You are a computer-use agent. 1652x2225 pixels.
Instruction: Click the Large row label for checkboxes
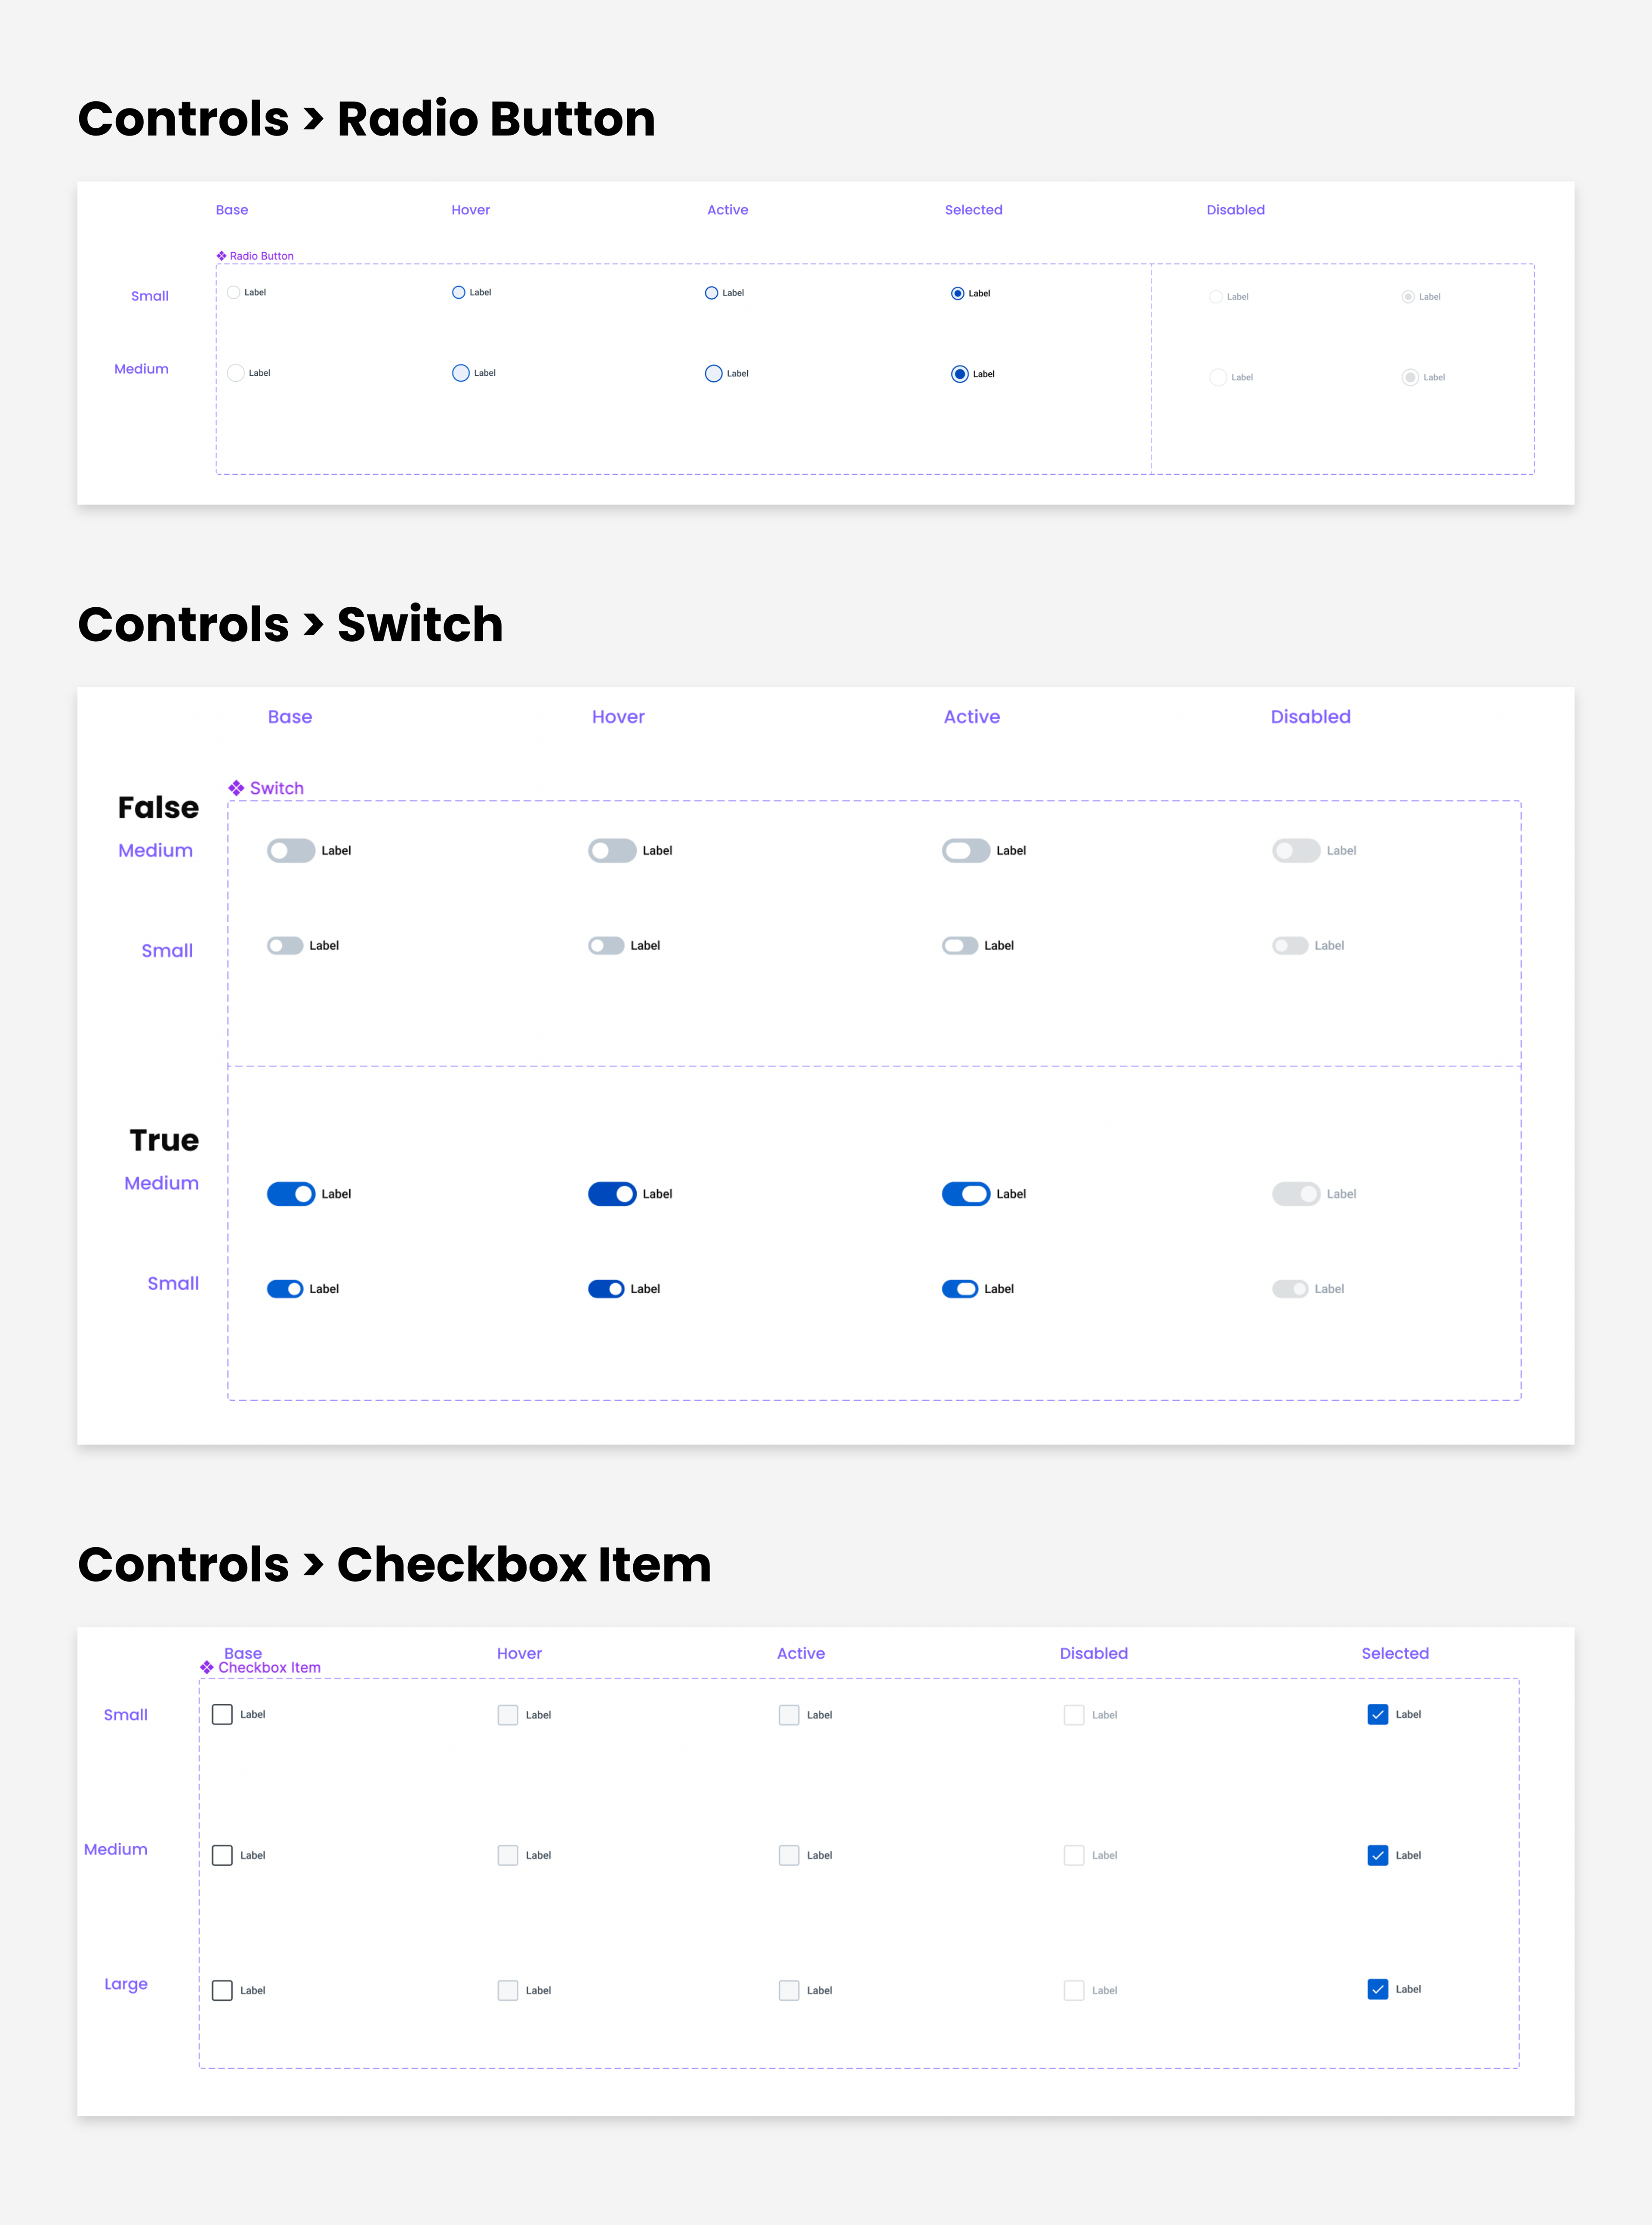tap(126, 1984)
